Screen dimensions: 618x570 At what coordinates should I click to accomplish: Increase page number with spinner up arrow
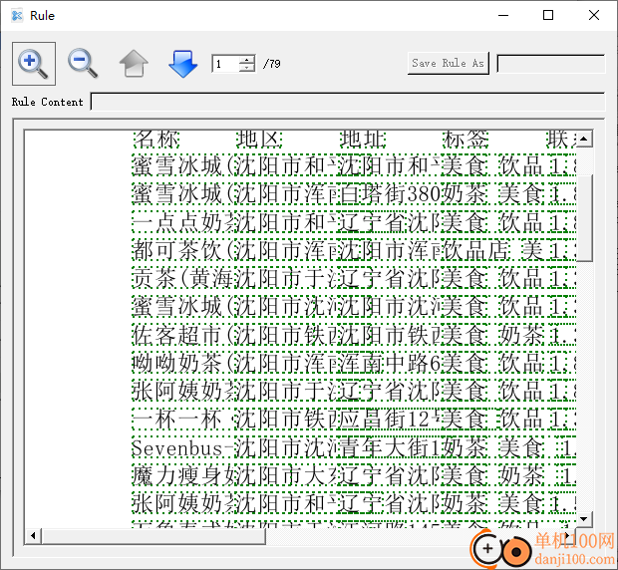pyautogui.click(x=247, y=60)
